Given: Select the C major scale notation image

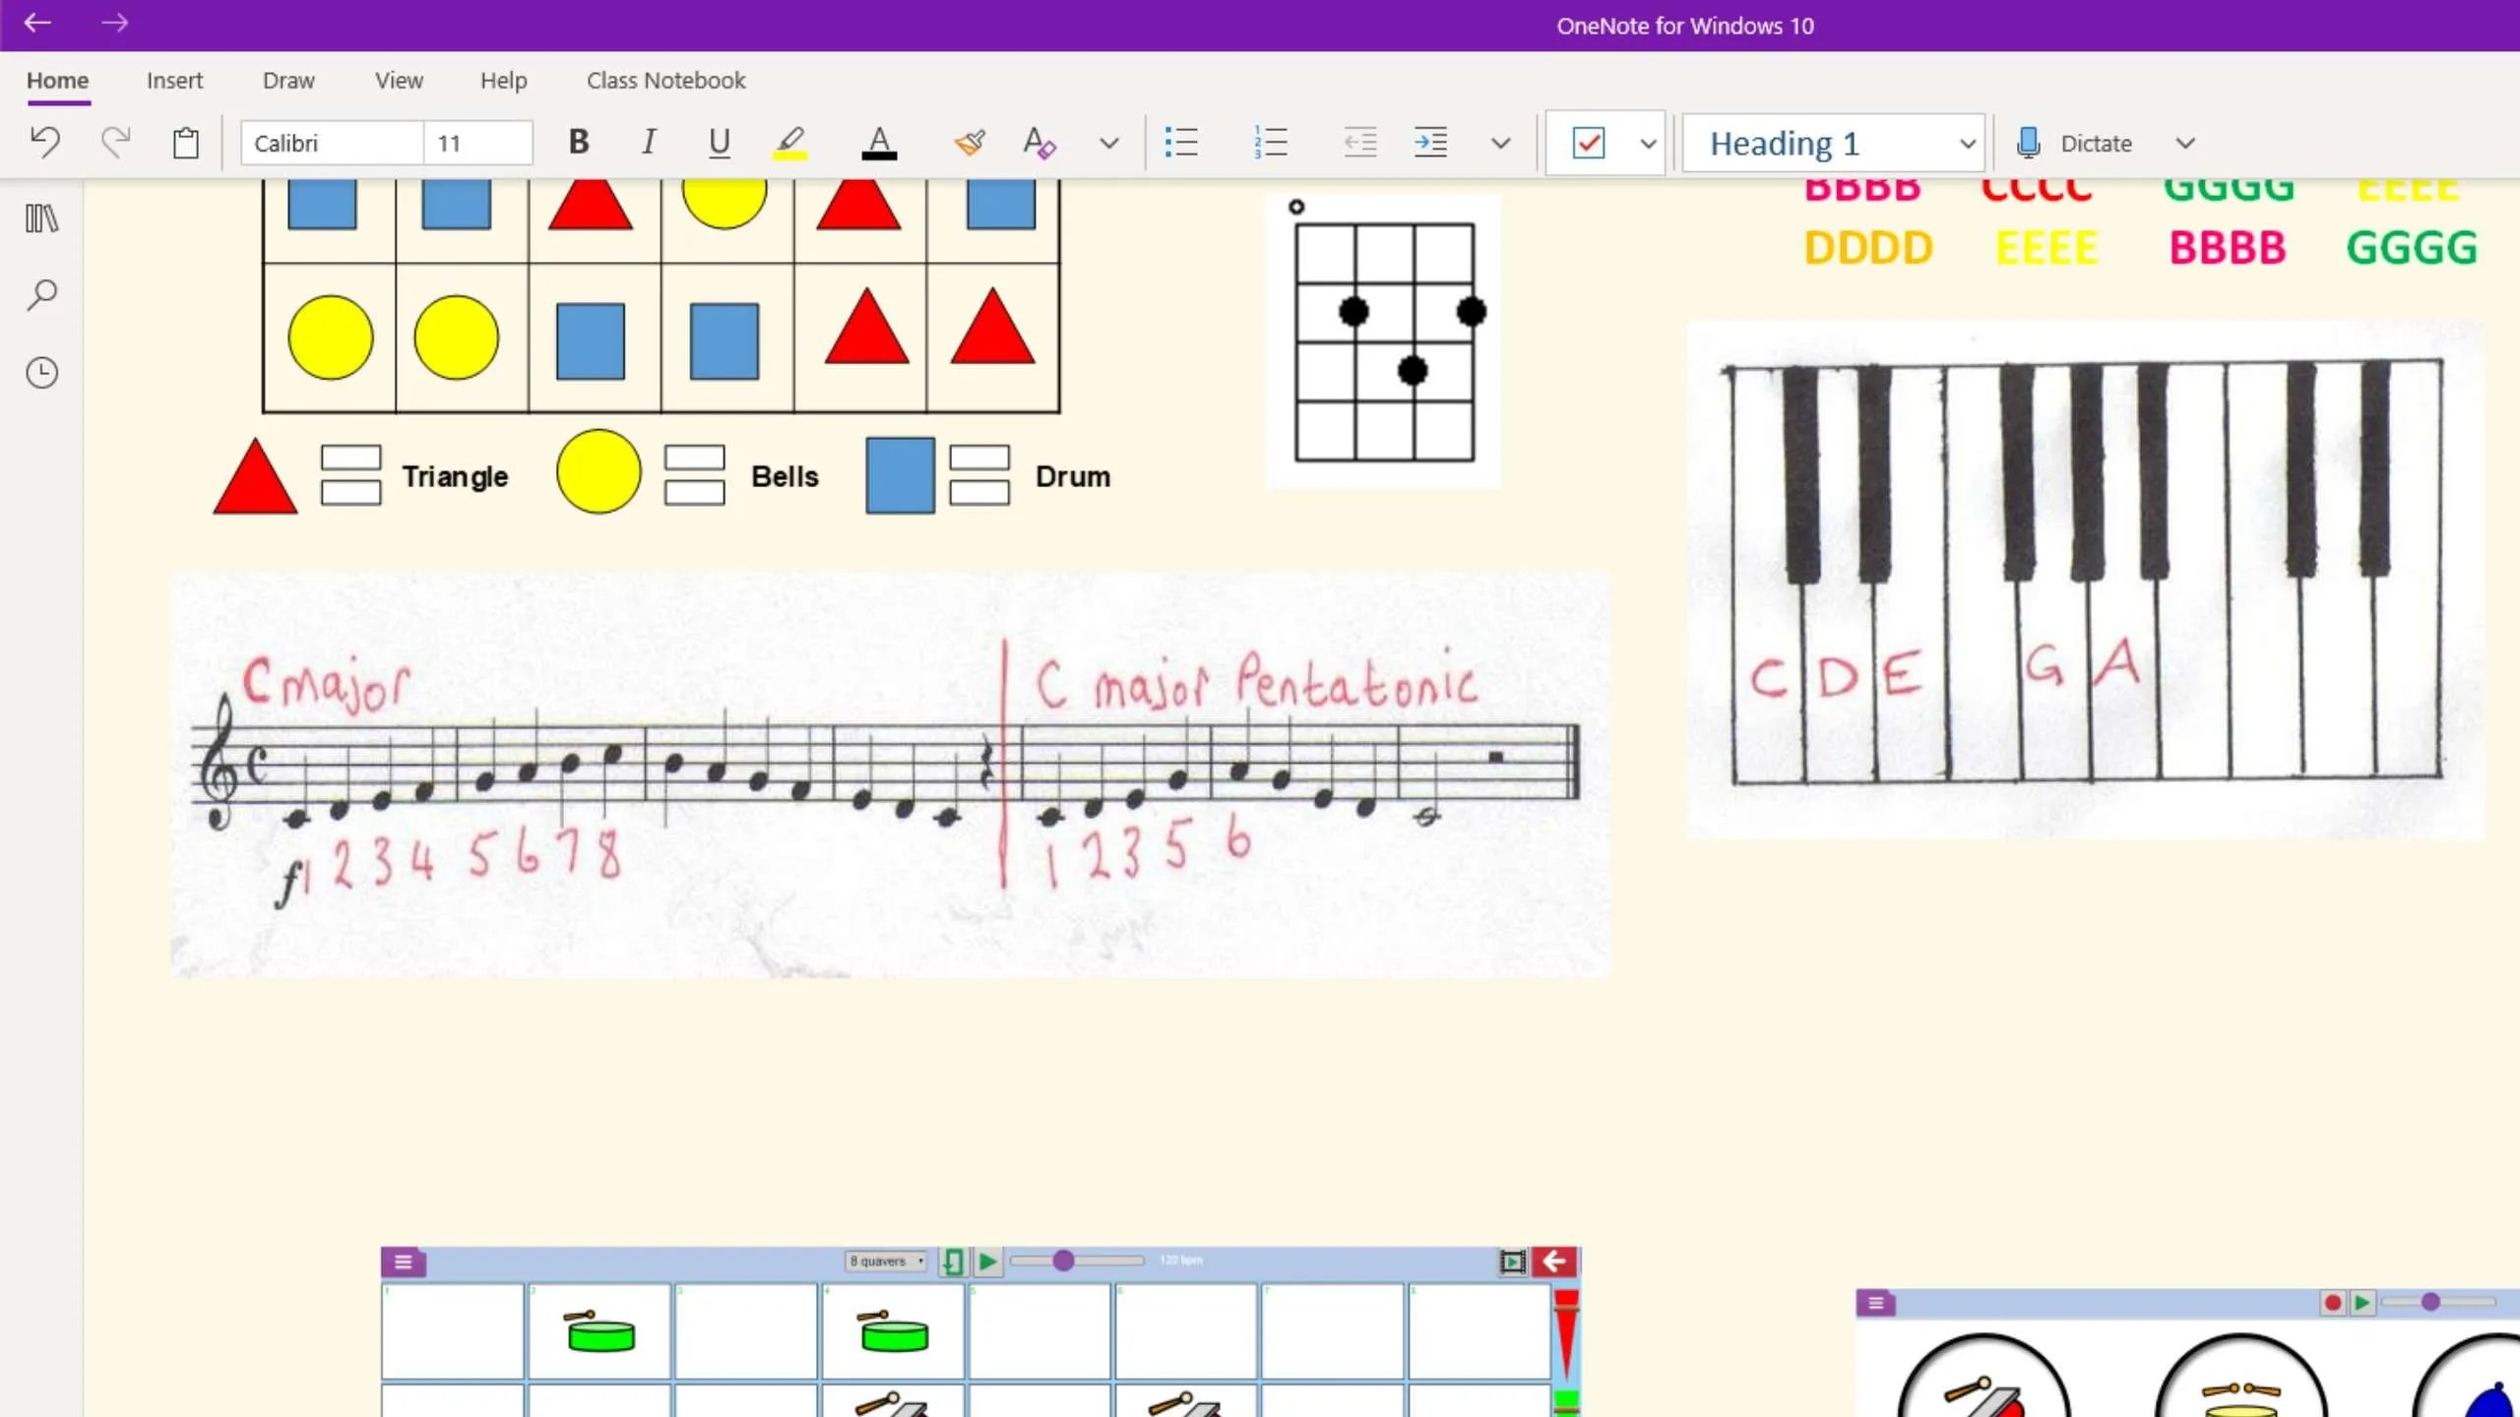Looking at the screenshot, I should (x=891, y=775).
